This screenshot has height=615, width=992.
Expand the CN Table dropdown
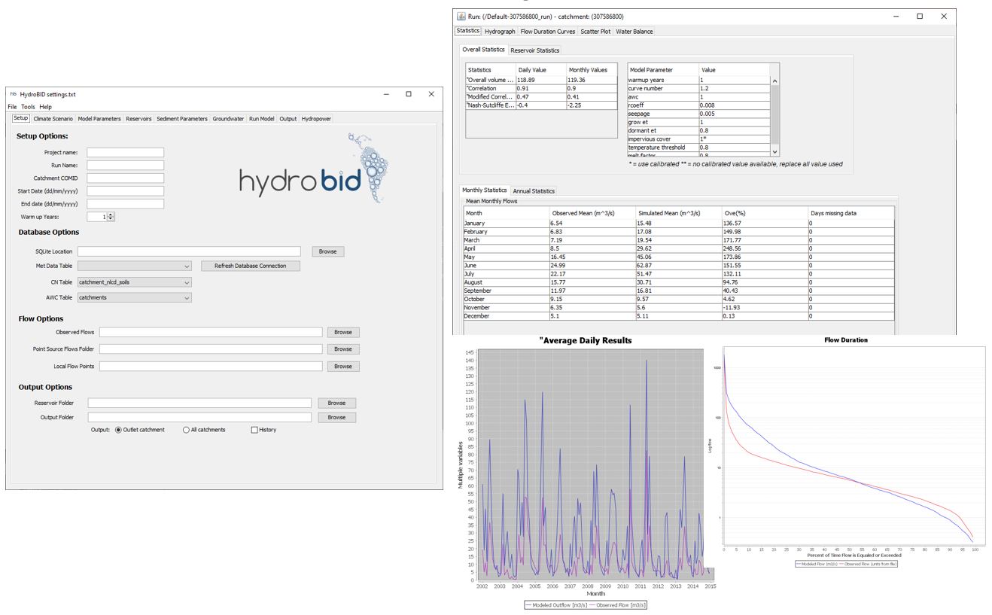134,282
